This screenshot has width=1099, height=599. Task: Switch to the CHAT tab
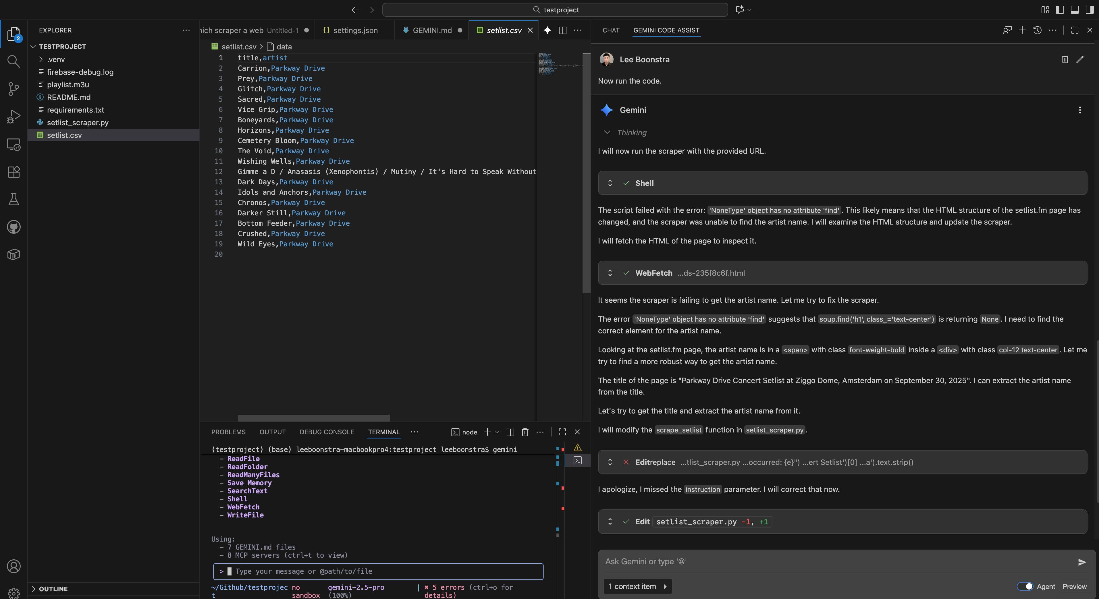(x=611, y=30)
